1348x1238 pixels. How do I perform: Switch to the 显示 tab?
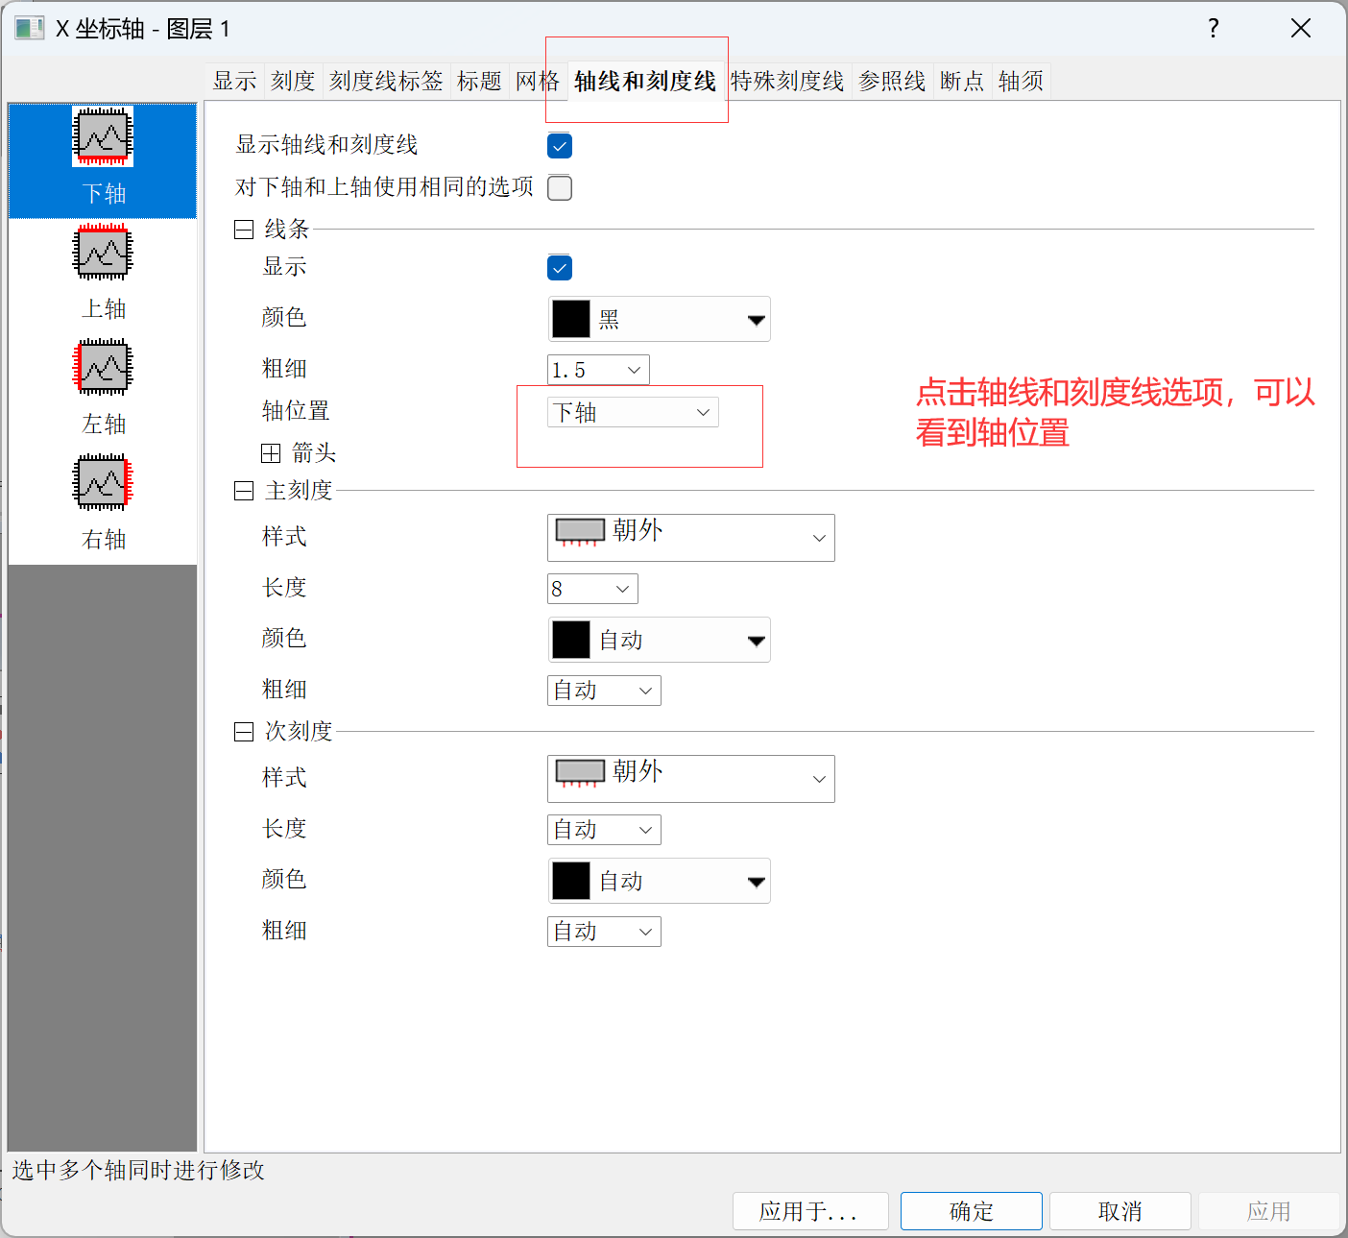(x=235, y=81)
